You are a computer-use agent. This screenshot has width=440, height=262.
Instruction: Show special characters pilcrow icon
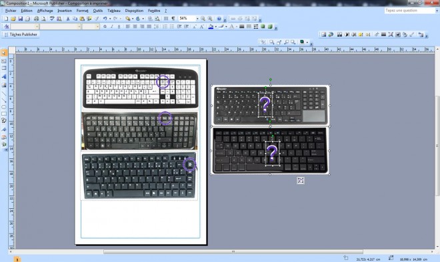tap(173, 19)
